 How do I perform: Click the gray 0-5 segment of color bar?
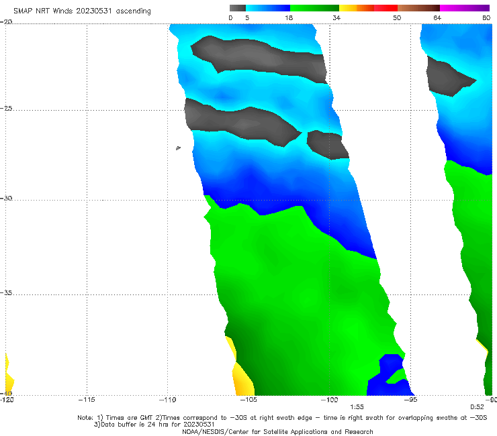point(237,8)
